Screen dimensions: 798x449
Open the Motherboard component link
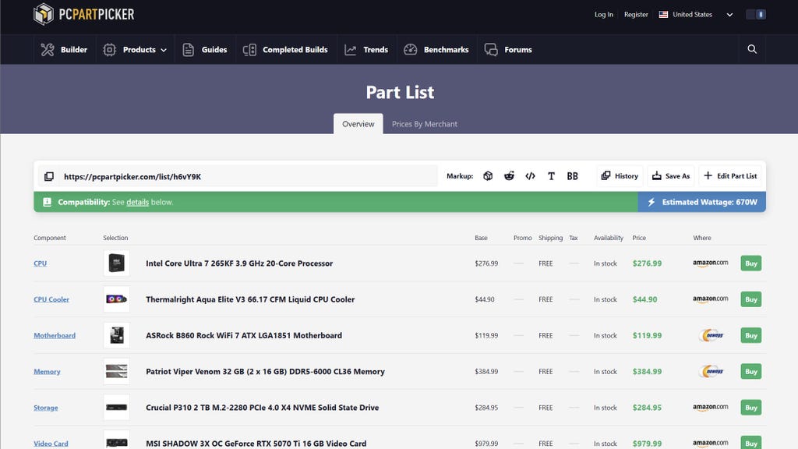point(55,335)
